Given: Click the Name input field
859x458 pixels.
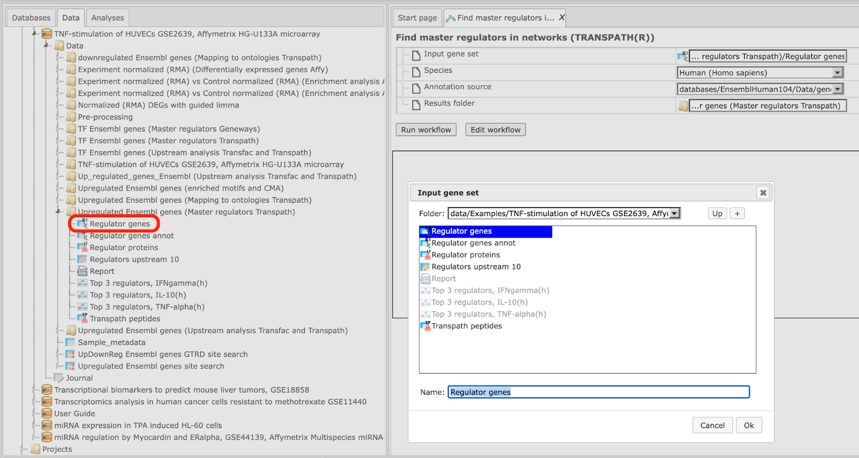Looking at the screenshot, I should 599,392.
